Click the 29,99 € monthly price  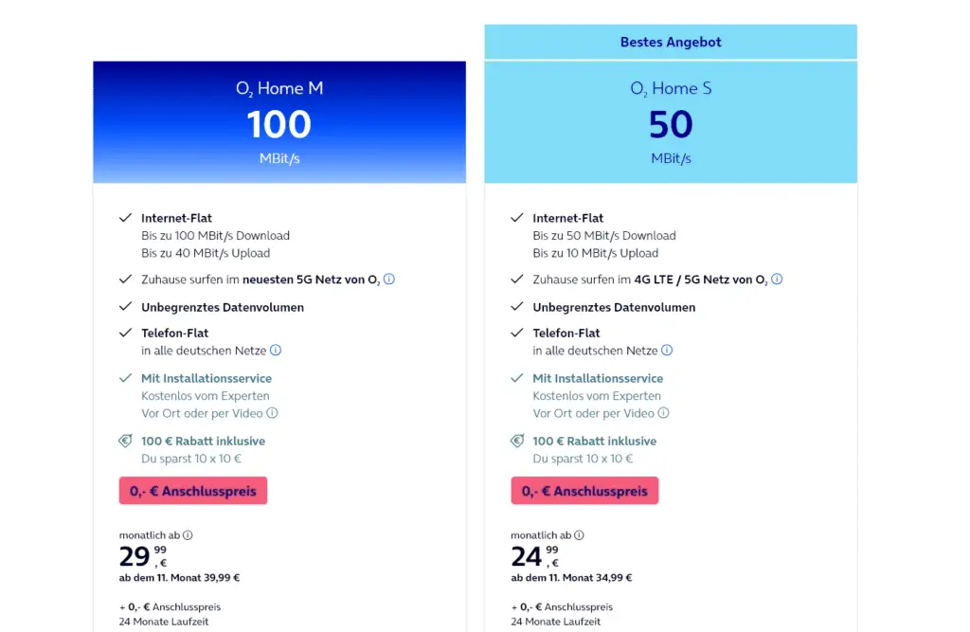143,556
